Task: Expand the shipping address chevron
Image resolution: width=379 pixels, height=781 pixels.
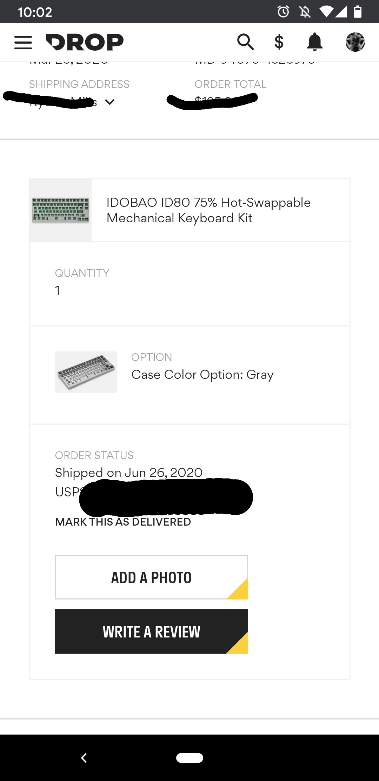Action: [x=110, y=102]
